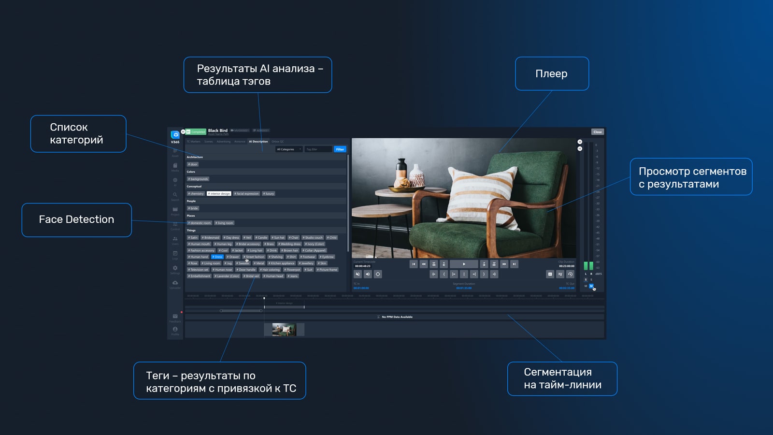Toggle solo on the left audio channel
This screenshot has width=773, height=435.
tap(586, 279)
